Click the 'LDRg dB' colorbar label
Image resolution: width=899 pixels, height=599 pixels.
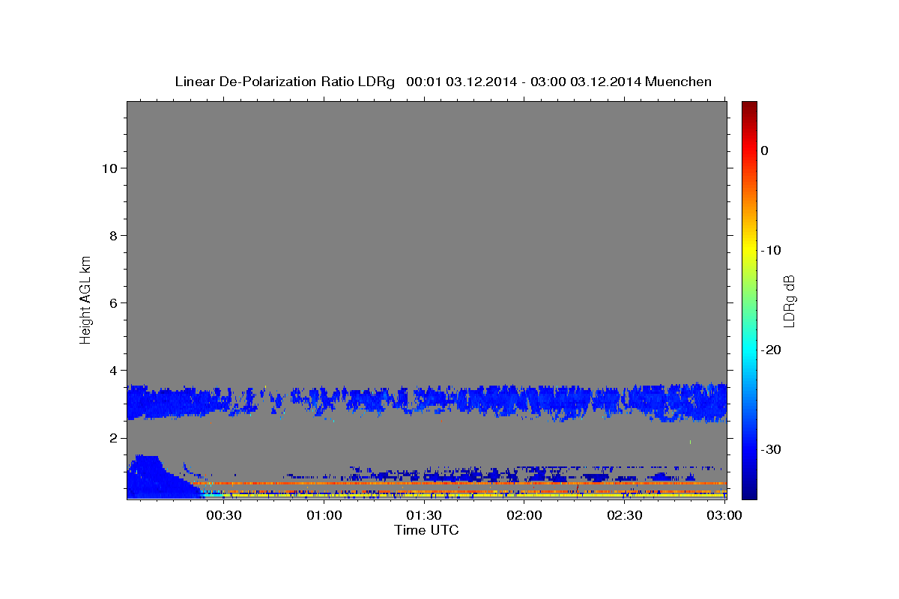(788, 300)
